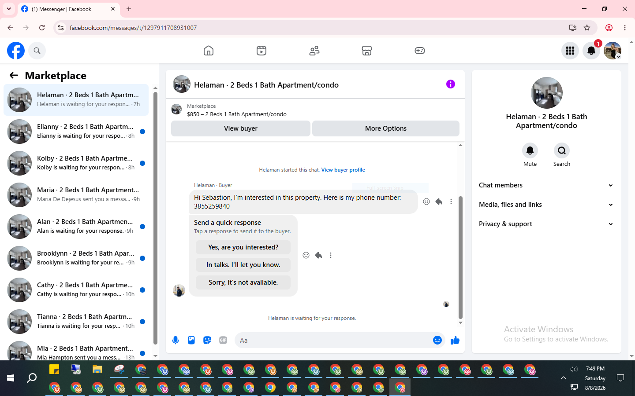The image size is (635, 396).
Task: Open Cathy conversation in the list
Action: (76, 290)
